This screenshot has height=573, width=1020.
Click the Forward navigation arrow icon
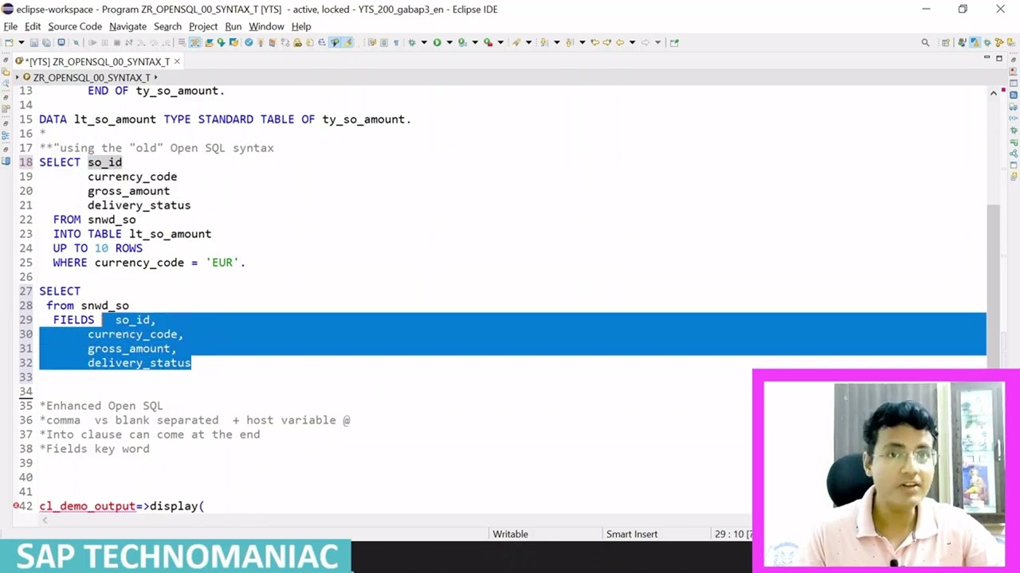645,42
